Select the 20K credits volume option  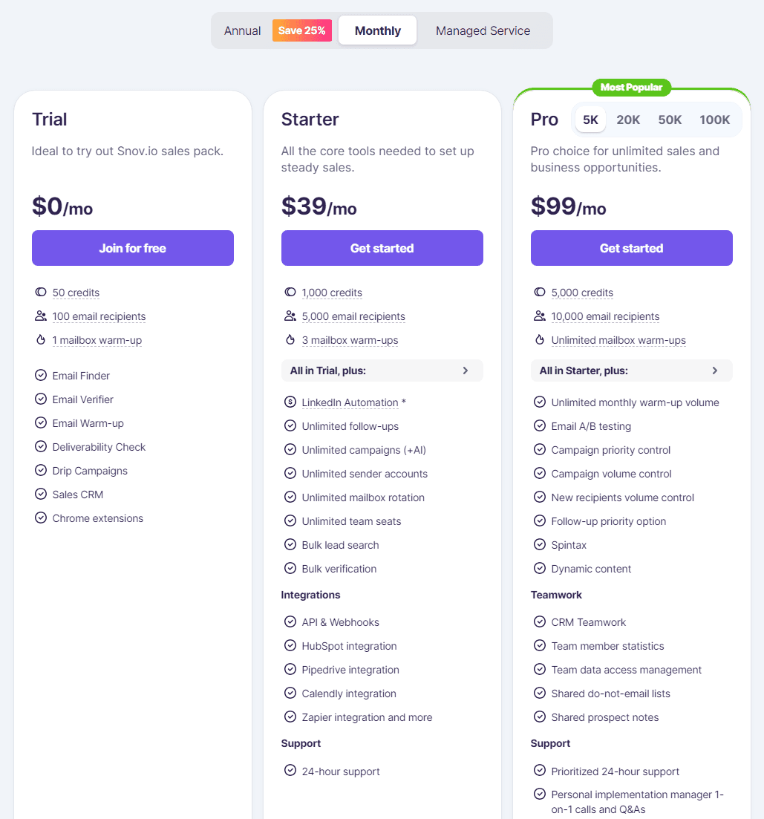pyautogui.click(x=628, y=119)
